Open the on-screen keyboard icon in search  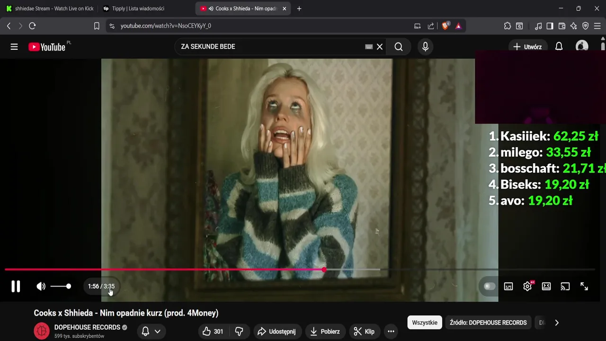[x=369, y=46]
